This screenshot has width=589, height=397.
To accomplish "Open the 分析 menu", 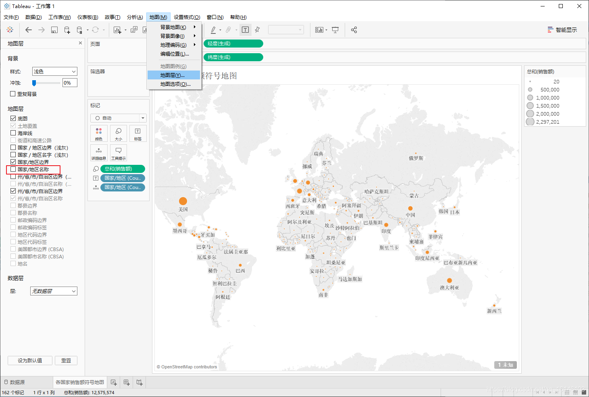I will pyautogui.click(x=135, y=17).
